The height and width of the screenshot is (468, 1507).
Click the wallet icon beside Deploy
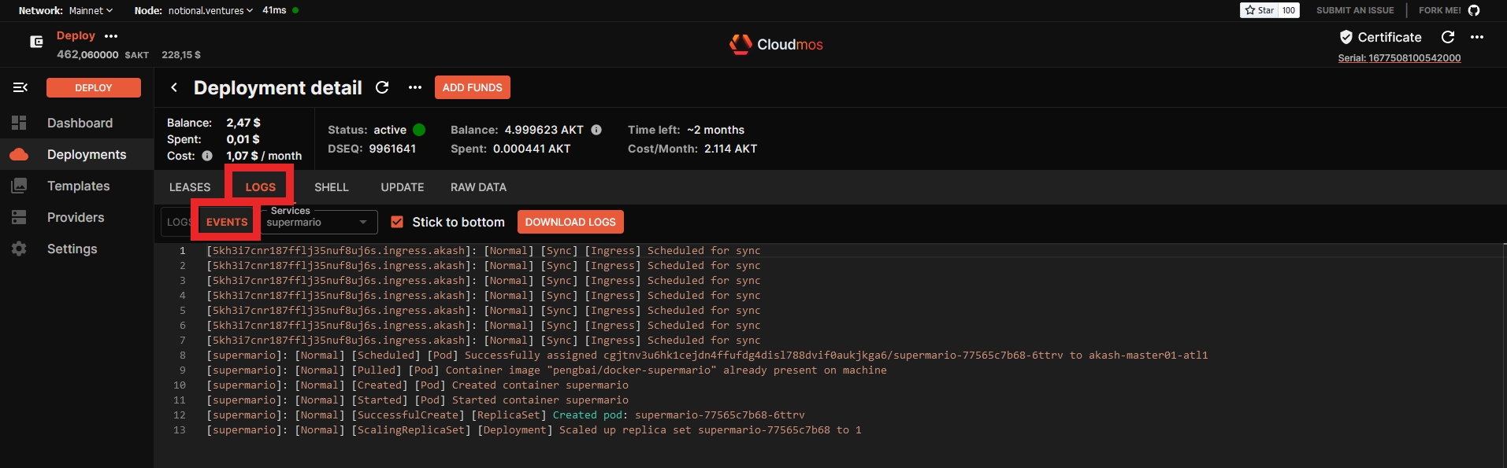[x=36, y=42]
